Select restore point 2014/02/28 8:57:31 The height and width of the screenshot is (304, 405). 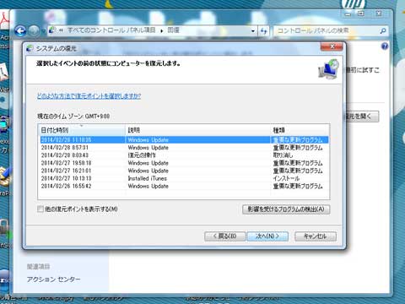click(184, 148)
